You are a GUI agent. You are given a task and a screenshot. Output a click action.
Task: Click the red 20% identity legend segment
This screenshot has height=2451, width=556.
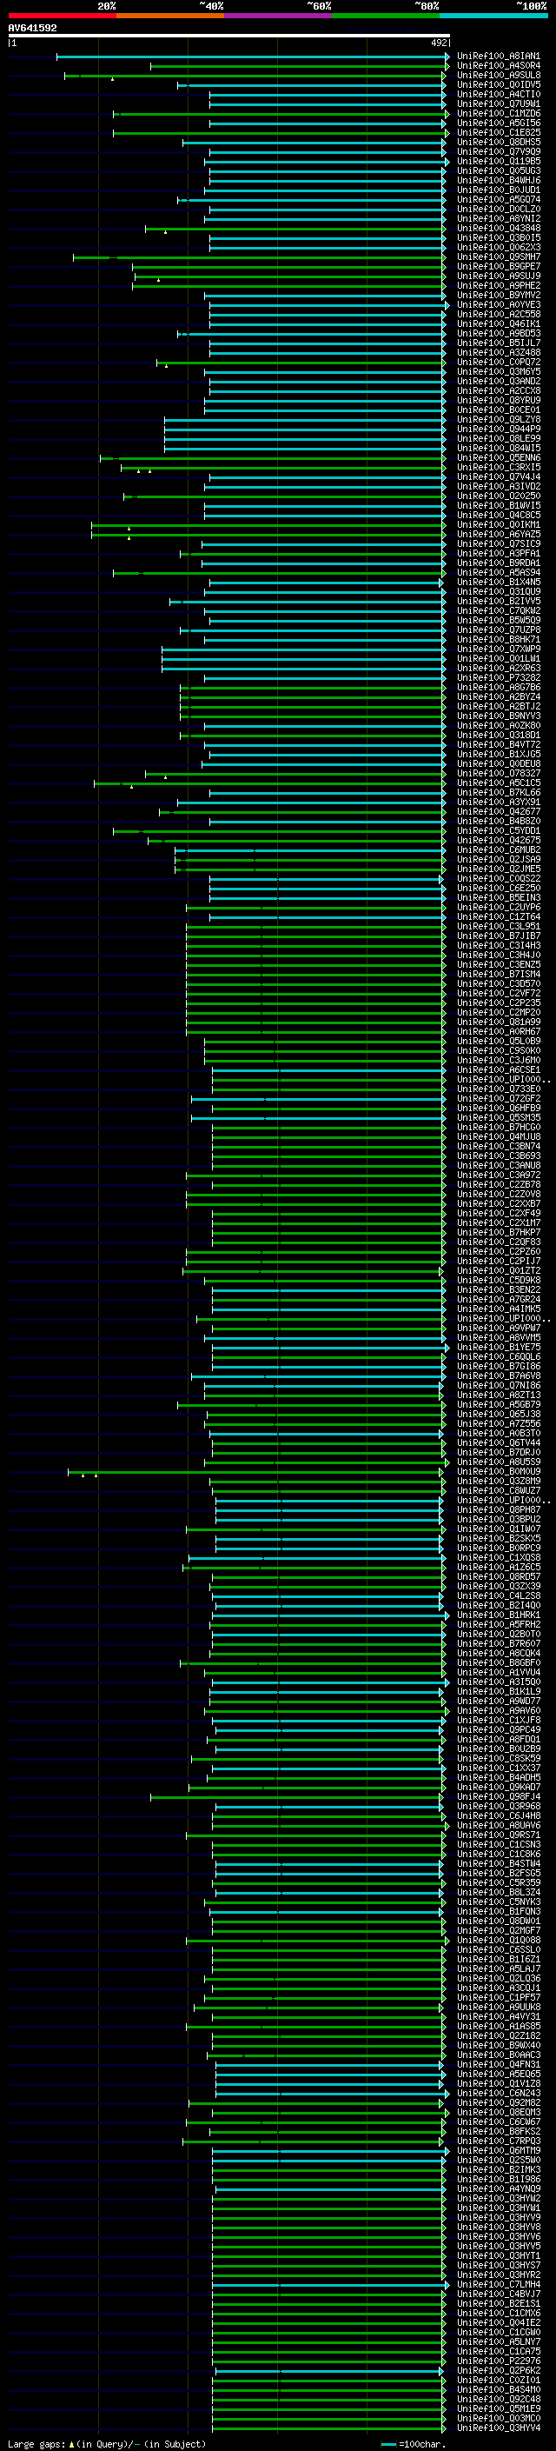62,17
